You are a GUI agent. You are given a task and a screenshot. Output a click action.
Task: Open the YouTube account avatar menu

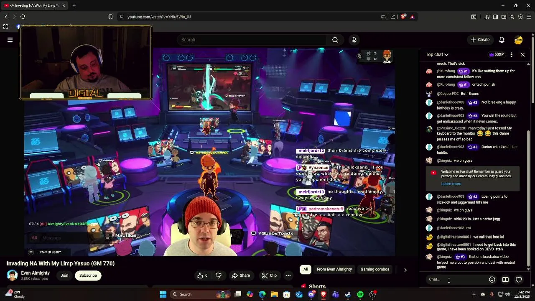coord(518,40)
